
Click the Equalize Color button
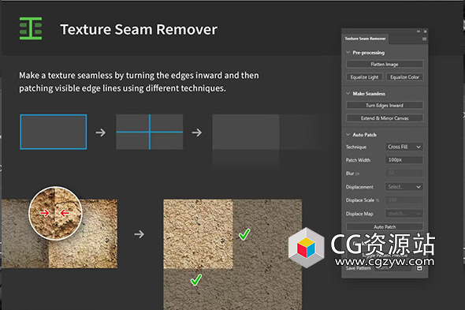[404, 77]
